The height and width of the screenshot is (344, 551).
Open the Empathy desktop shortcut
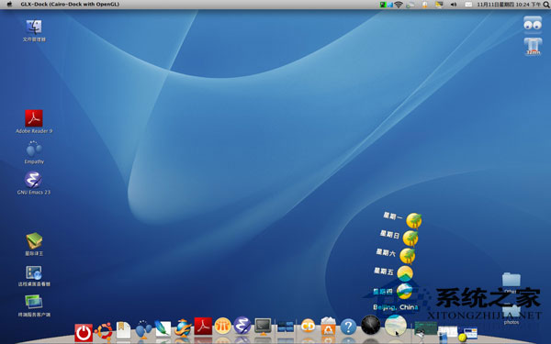tap(34, 152)
